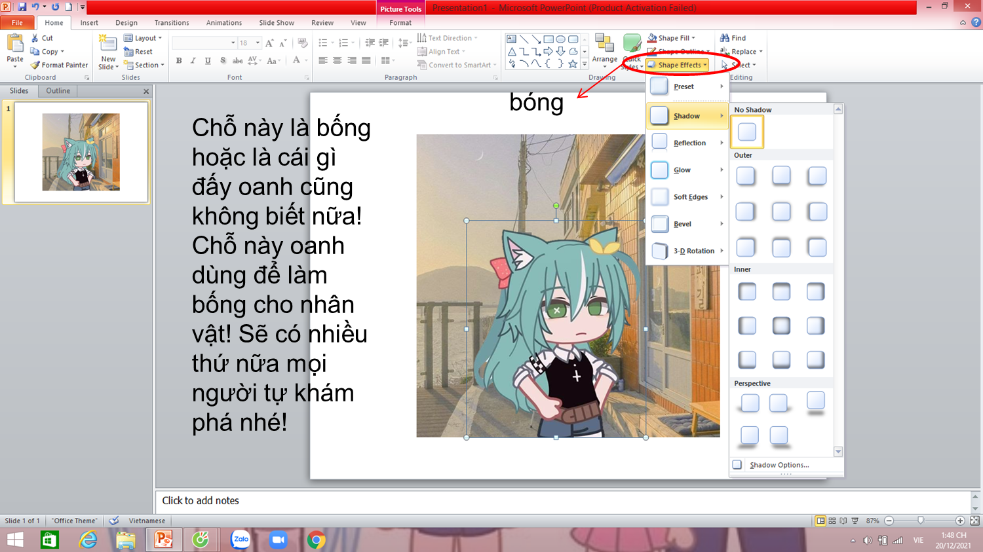The width and height of the screenshot is (983, 552).
Task: Open the Picture Tools Format tab
Action: [400, 22]
